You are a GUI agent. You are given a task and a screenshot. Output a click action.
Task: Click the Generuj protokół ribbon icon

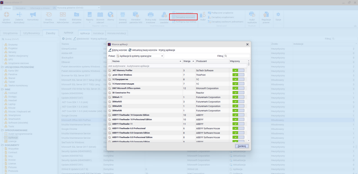(x=123, y=15)
